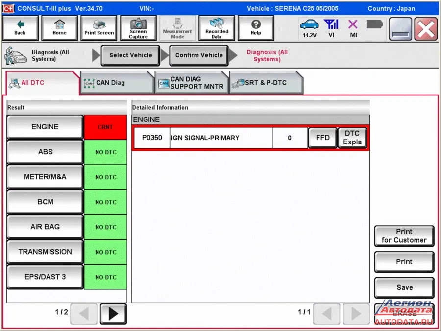Screen dimensions: 441x331
Task: Go to previous page of Result list
Action: coord(84,313)
